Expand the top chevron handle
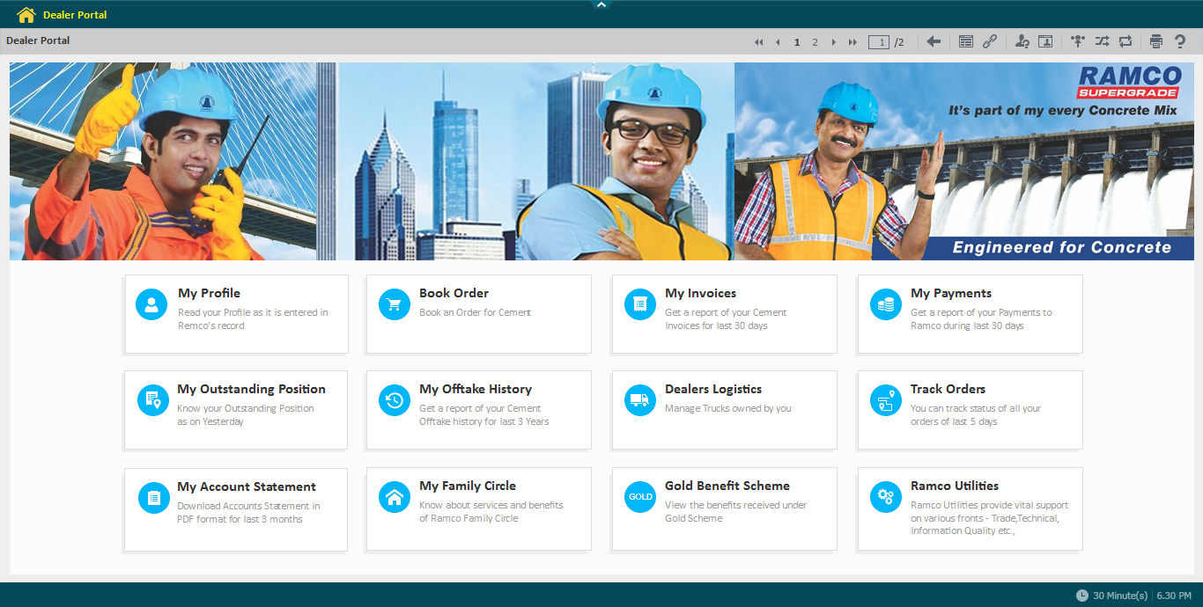Image resolution: width=1203 pixels, height=607 pixels. pos(601,5)
